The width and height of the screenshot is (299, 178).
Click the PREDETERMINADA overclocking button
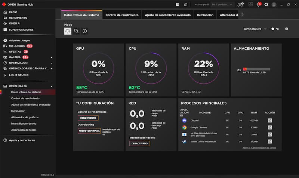pyautogui.click(x=89, y=131)
